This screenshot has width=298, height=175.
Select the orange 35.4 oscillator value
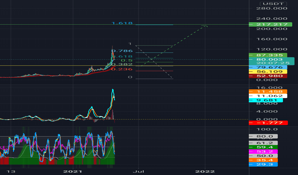(x=263, y=160)
